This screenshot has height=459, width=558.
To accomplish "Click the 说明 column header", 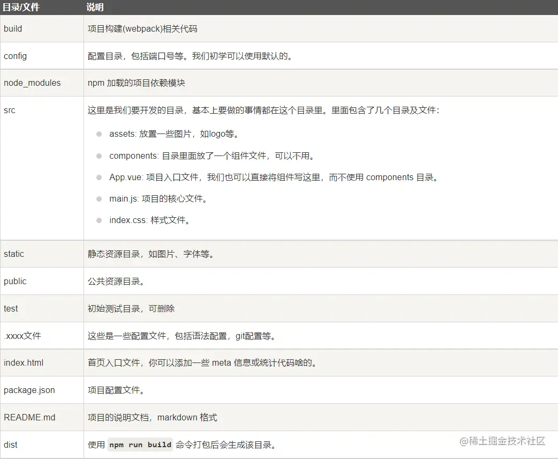I will tap(95, 7).
